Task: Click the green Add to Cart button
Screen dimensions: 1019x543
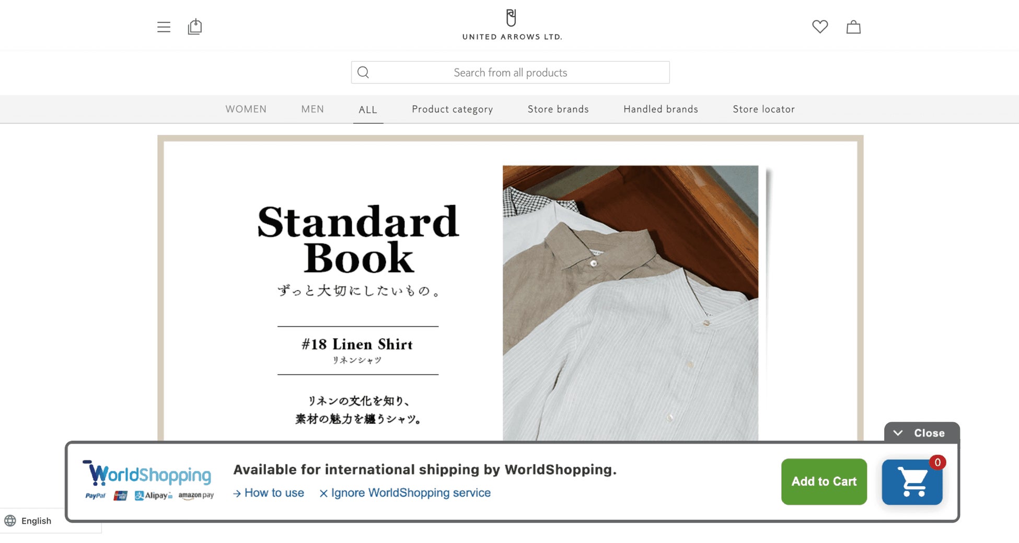Action: pyautogui.click(x=824, y=482)
